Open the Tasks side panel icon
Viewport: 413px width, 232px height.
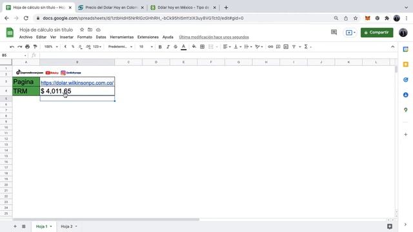[x=406, y=80]
